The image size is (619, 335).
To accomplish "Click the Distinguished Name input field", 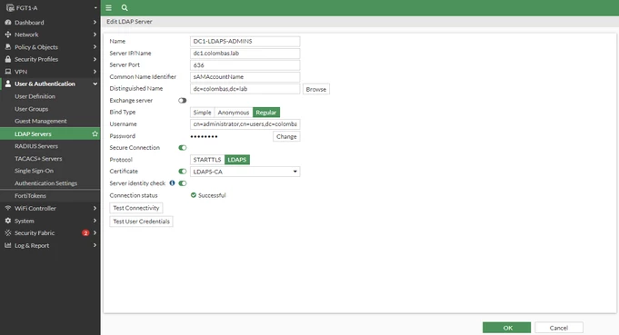I will pyautogui.click(x=245, y=89).
